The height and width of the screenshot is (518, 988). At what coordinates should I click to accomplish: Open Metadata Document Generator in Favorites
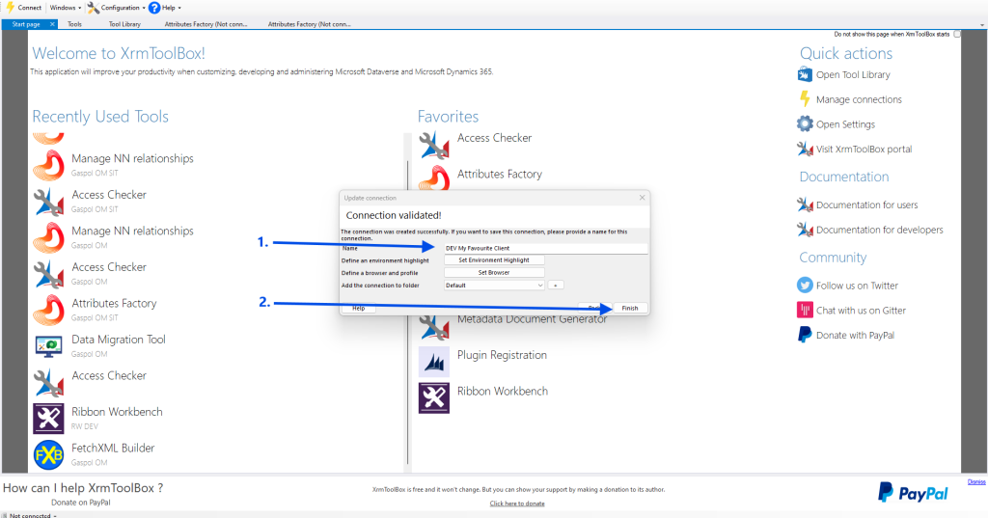pos(533,319)
